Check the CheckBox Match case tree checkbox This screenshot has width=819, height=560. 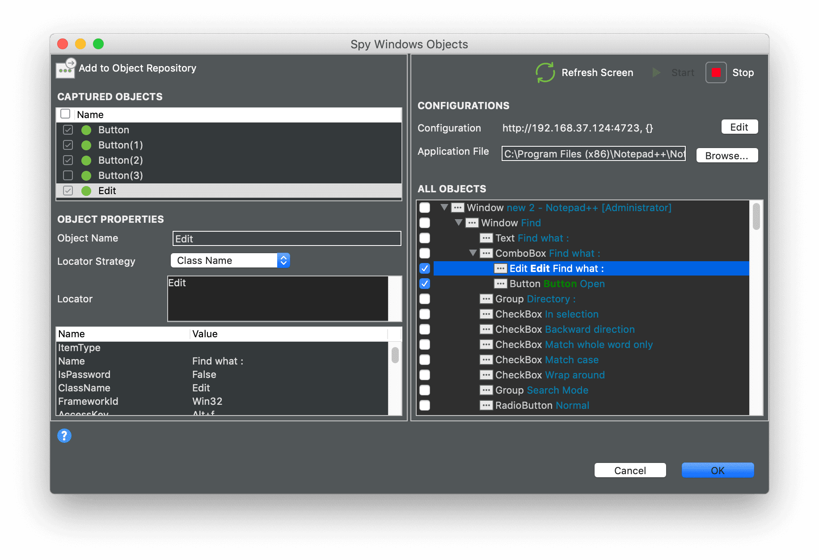[x=425, y=360]
